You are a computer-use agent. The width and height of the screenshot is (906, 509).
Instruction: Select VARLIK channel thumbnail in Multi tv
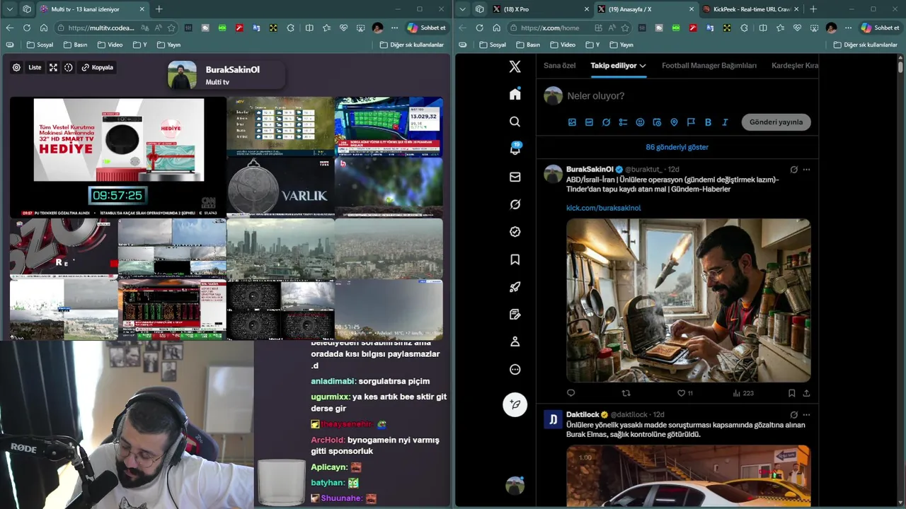tap(280, 187)
